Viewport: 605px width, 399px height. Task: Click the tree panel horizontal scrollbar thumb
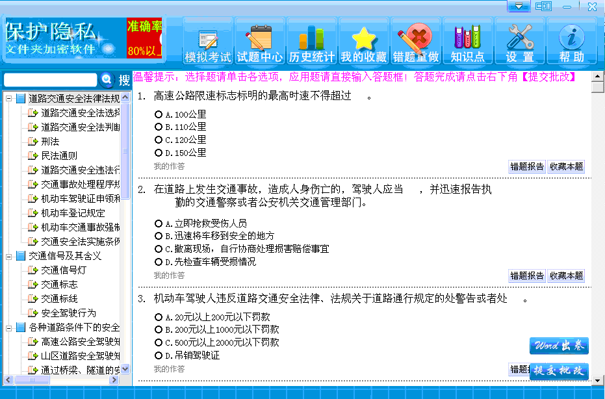coord(32,380)
